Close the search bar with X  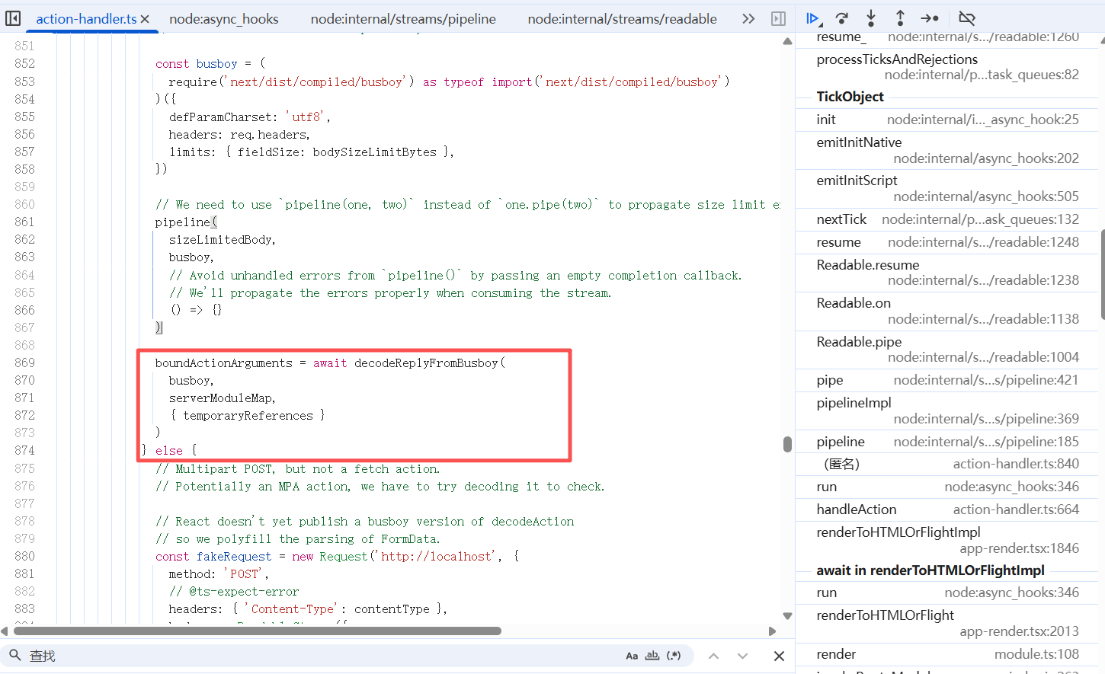coord(779,656)
